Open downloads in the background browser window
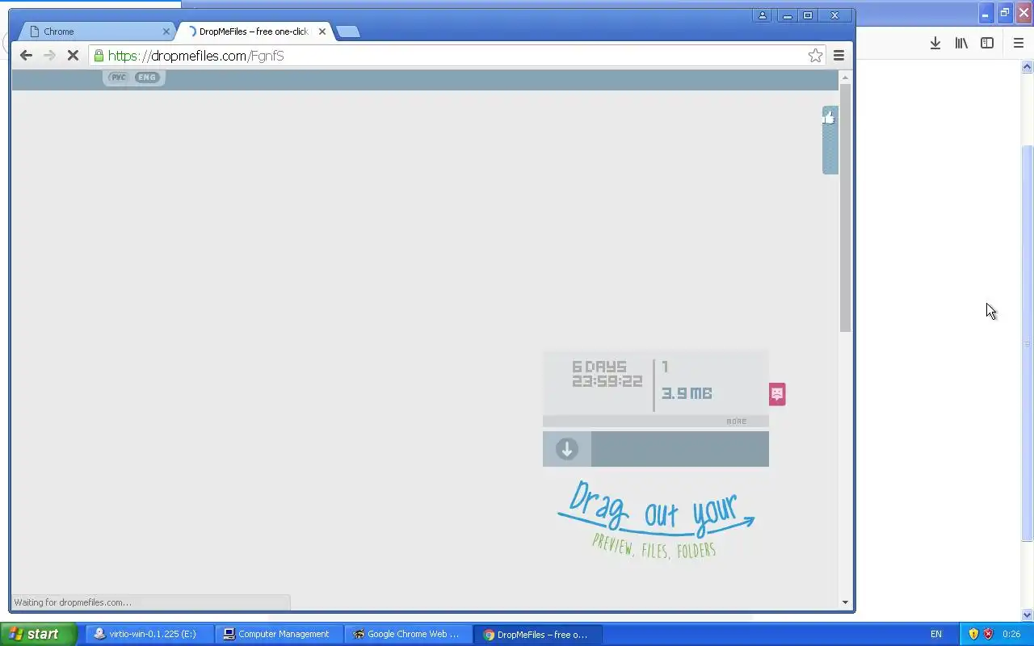The height and width of the screenshot is (646, 1034). click(x=935, y=43)
